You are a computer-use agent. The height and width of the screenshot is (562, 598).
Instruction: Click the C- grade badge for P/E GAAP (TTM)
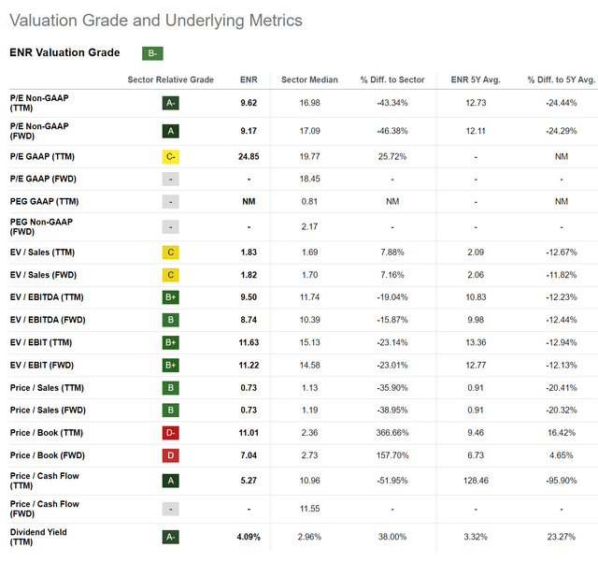(170, 156)
